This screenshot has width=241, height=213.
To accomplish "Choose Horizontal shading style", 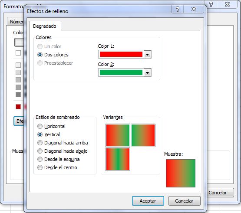I will pos(40,126).
